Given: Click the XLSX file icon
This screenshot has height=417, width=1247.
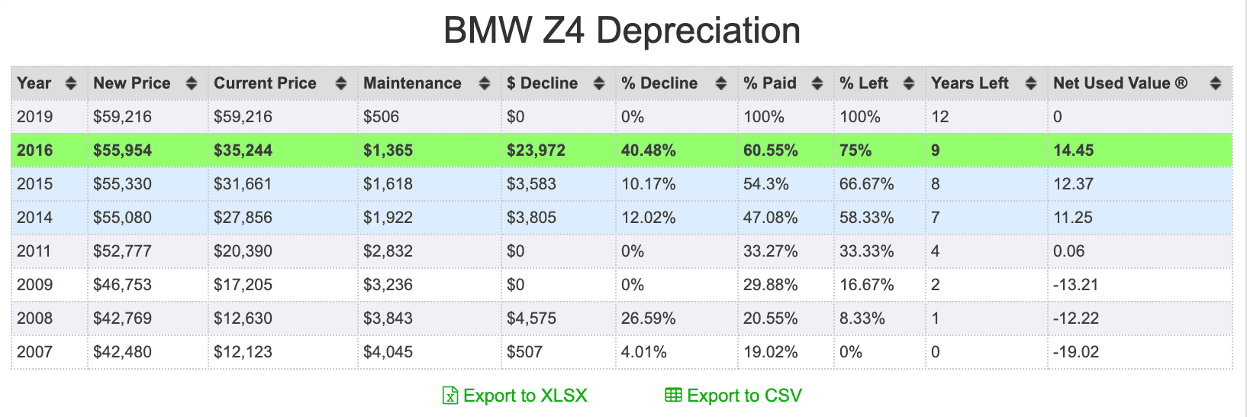Looking at the screenshot, I should [x=450, y=395].
